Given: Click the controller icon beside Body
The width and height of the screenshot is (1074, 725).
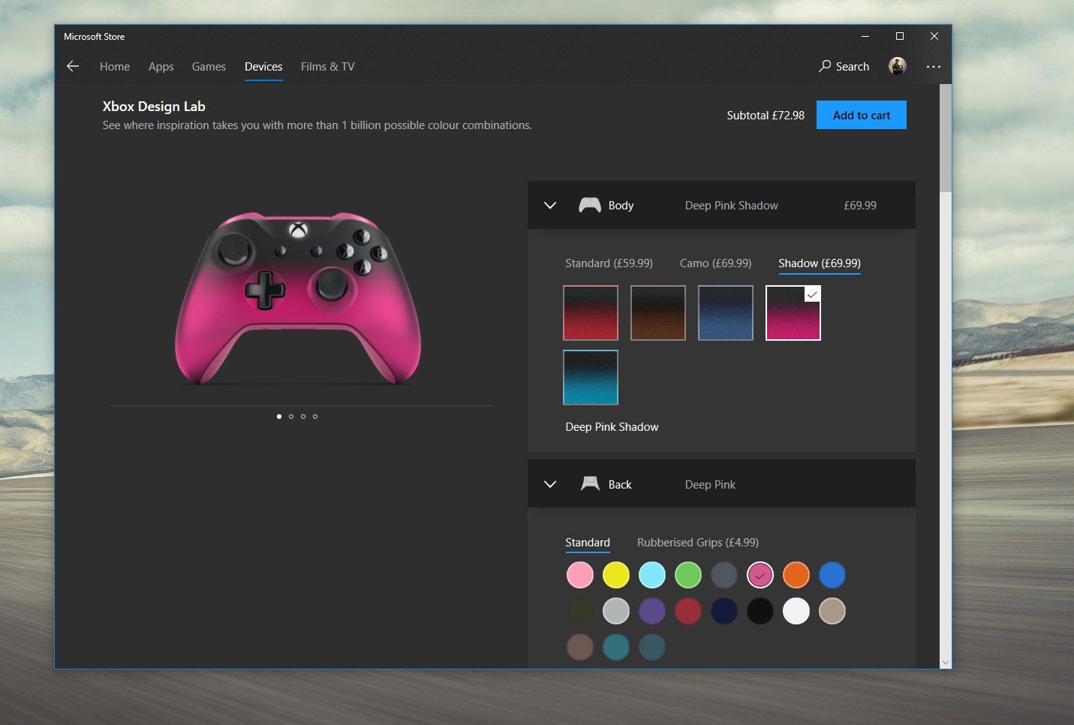Looking at the screenshot, I should [590, 204].
